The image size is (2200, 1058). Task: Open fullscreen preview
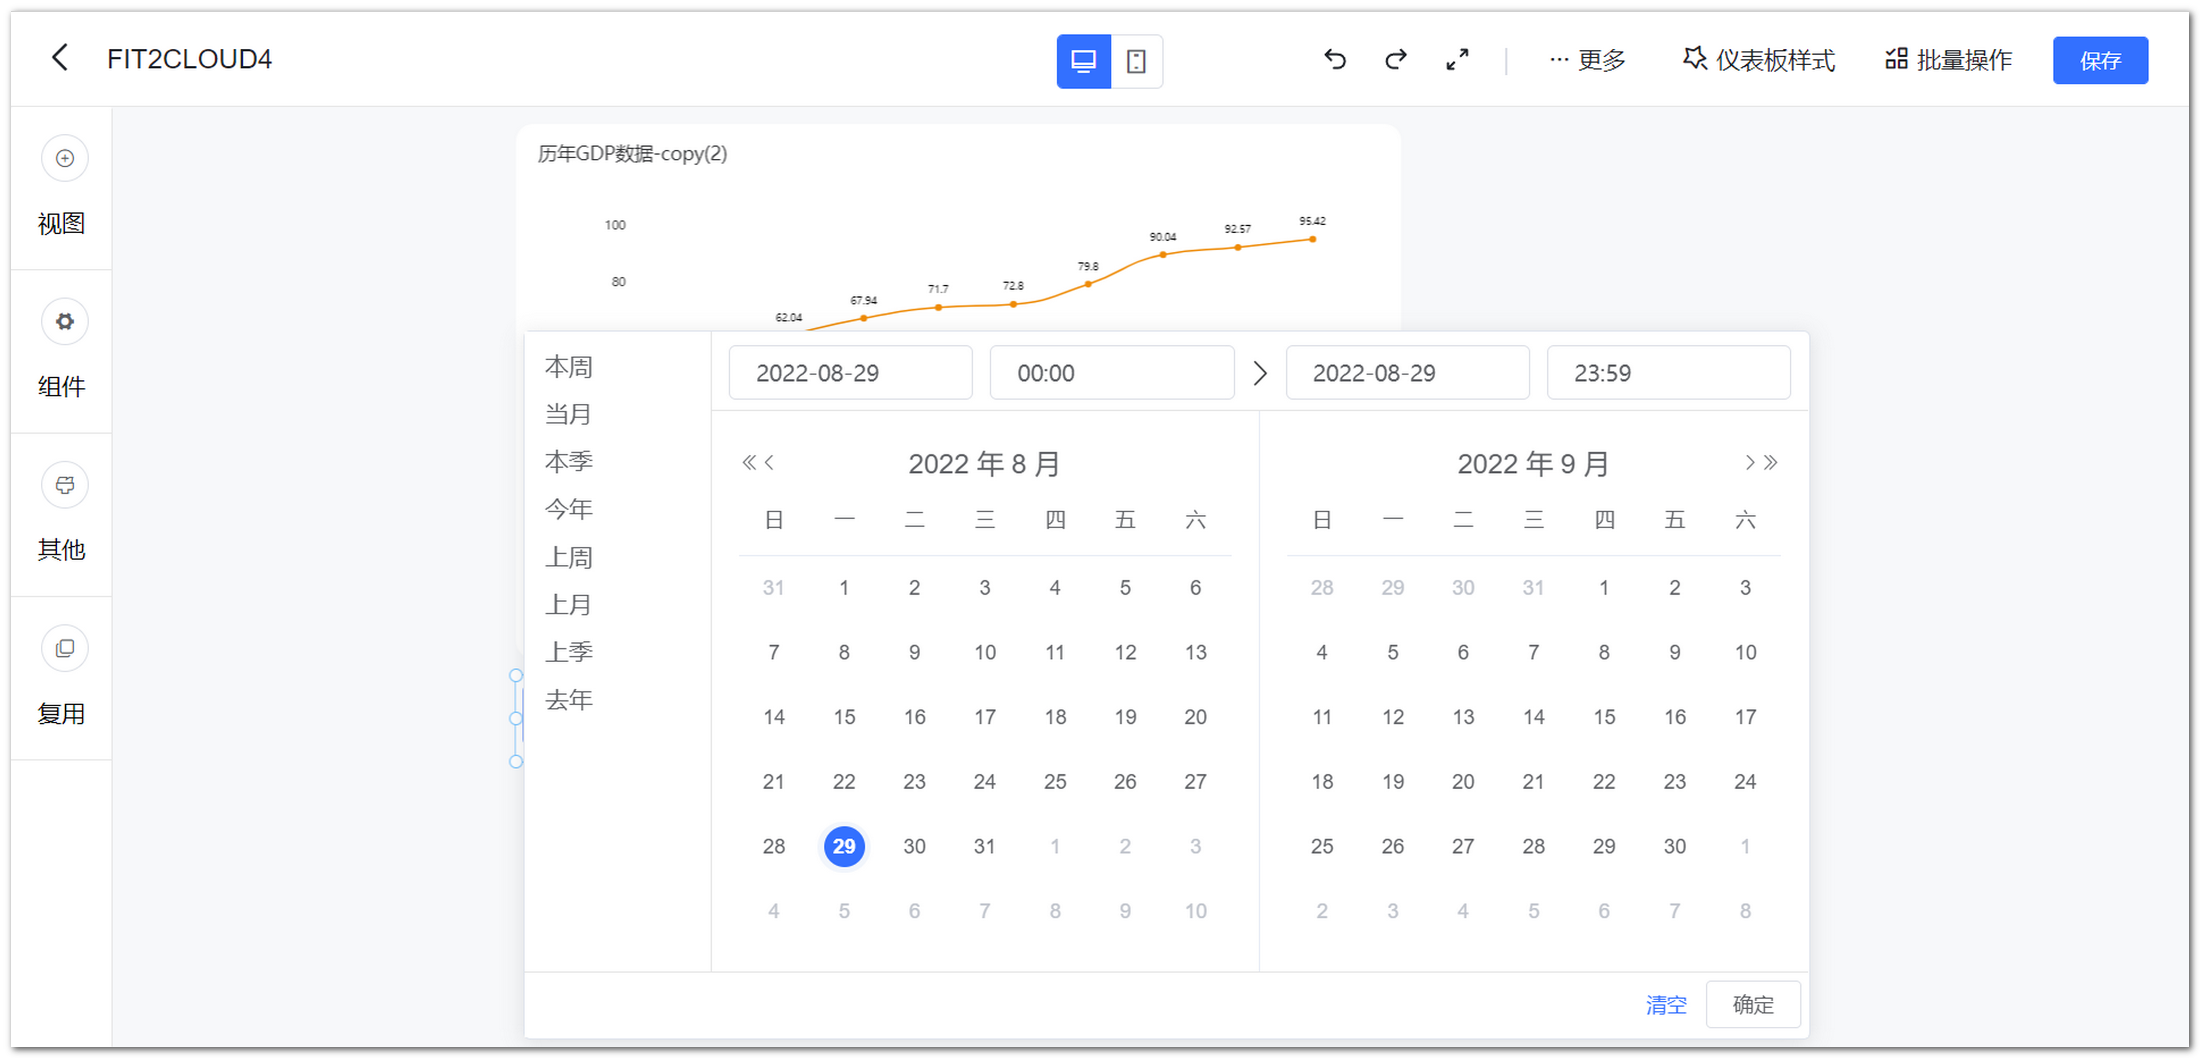click(x=1457, y=59)
